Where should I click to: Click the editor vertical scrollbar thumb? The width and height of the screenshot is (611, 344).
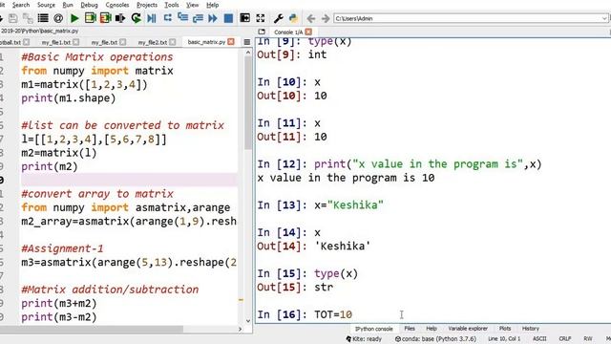point(248,103)
